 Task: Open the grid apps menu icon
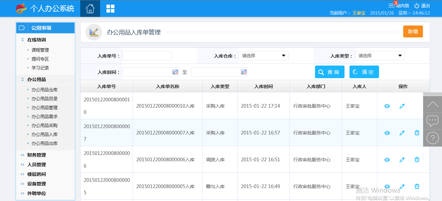pos(110,9)
